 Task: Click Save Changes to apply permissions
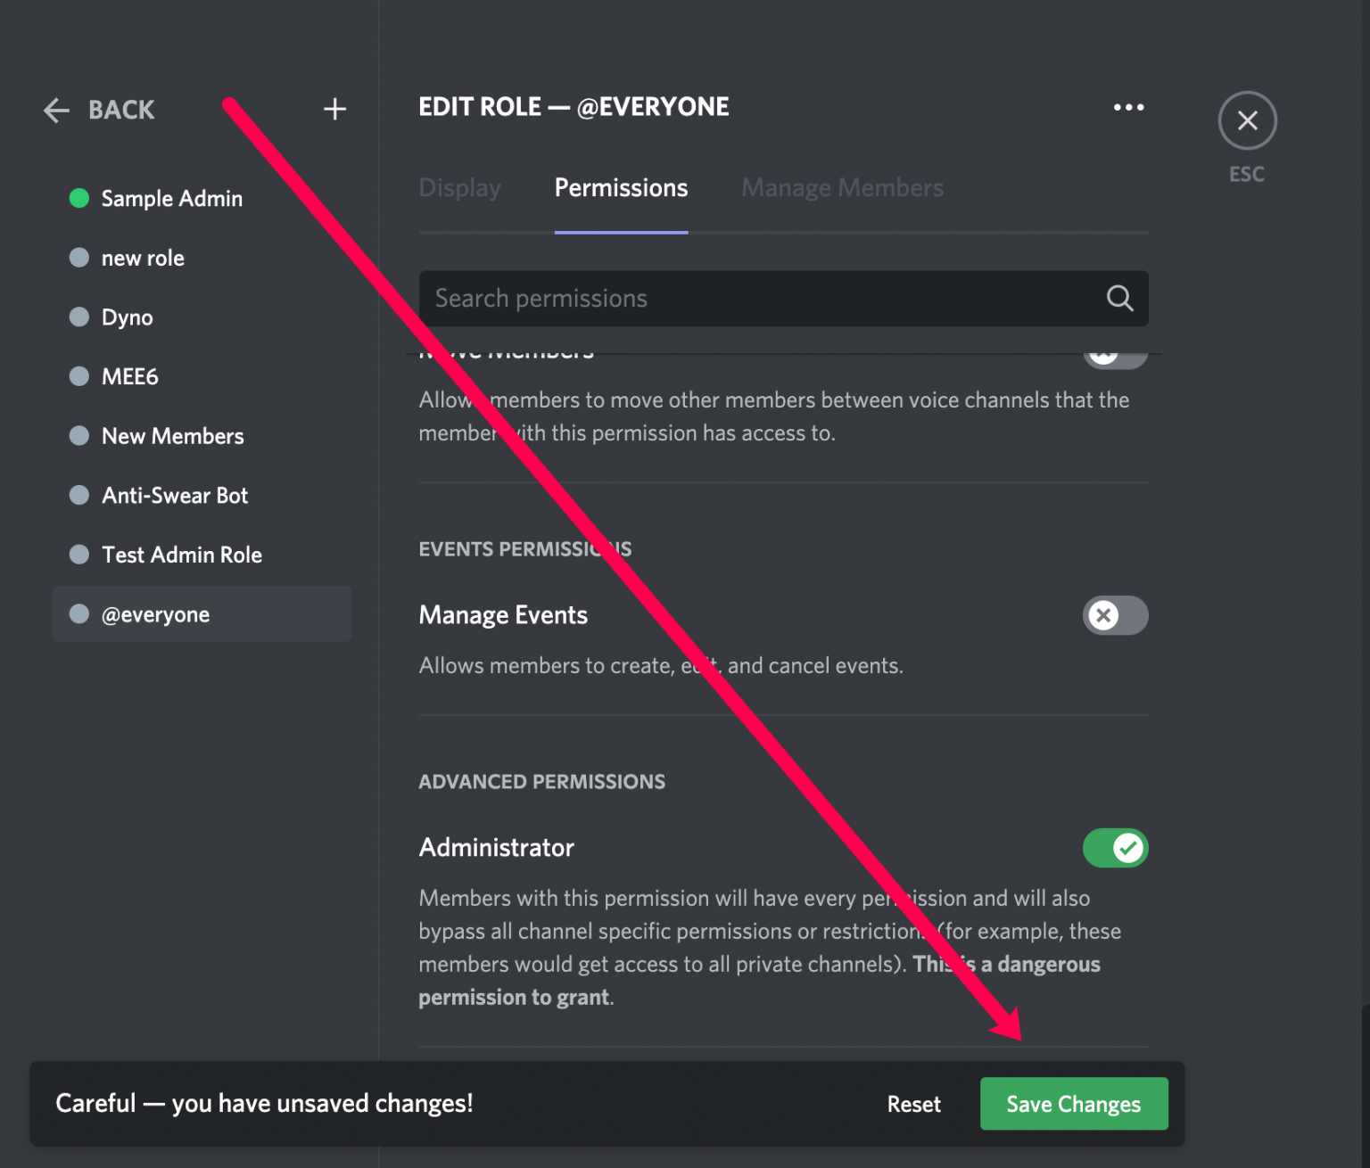tap(1073, 1103)
